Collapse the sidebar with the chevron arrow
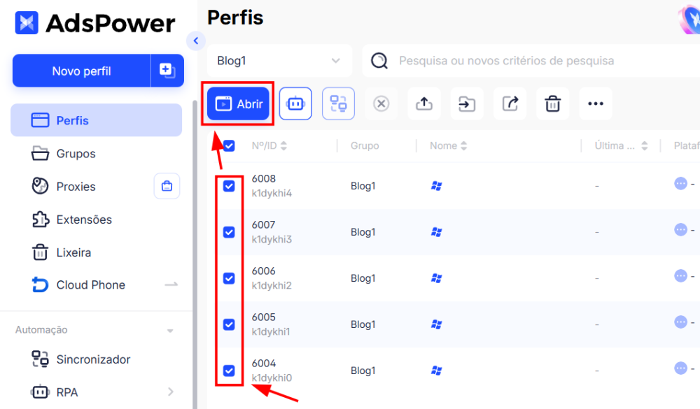This screenshot has width=700, height=409. click(x=195, y=41)
